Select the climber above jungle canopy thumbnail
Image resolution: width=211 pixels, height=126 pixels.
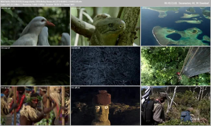coord(176,66)
